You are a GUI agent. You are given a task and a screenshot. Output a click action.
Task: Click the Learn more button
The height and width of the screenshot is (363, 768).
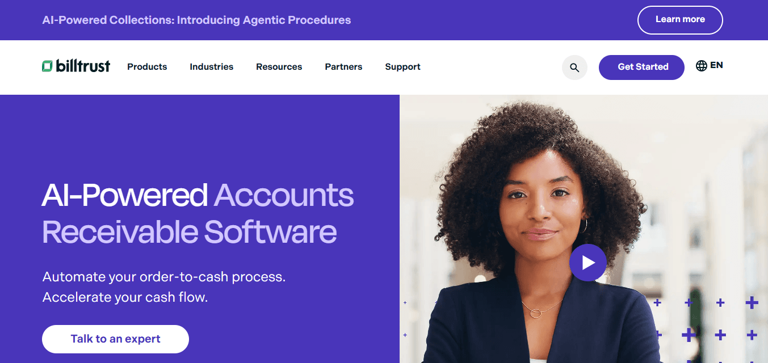(680, 20)
